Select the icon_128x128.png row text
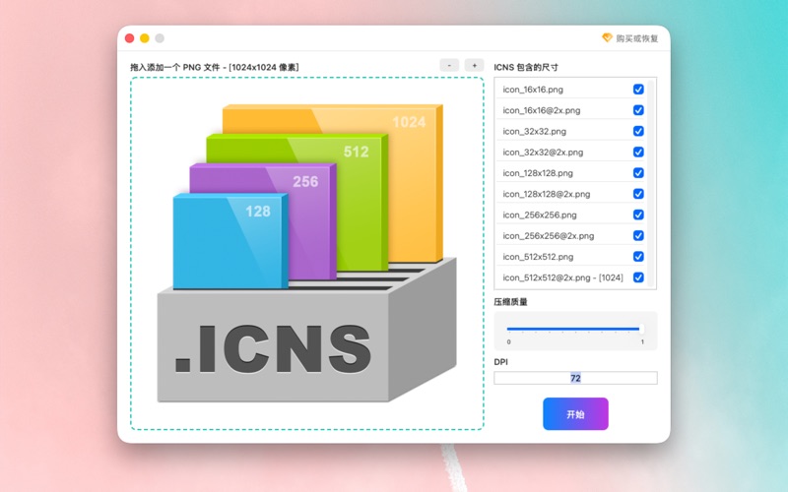 538,173
